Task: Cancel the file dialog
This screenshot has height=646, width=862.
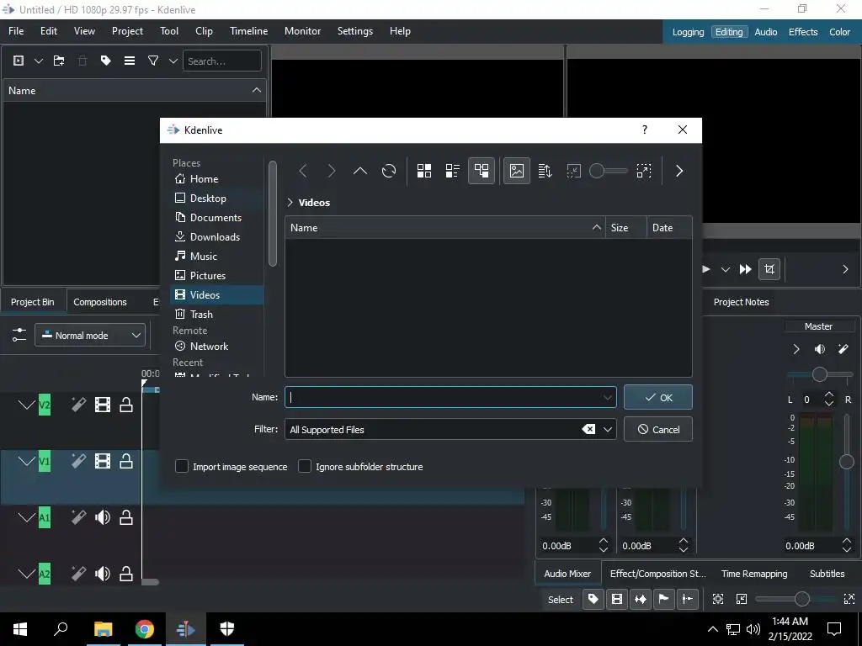Action: tap(658, 429)
